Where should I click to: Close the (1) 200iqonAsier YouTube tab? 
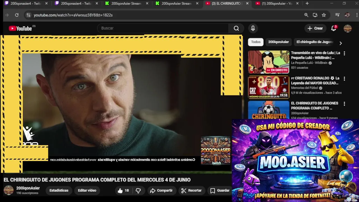(297, 3)
